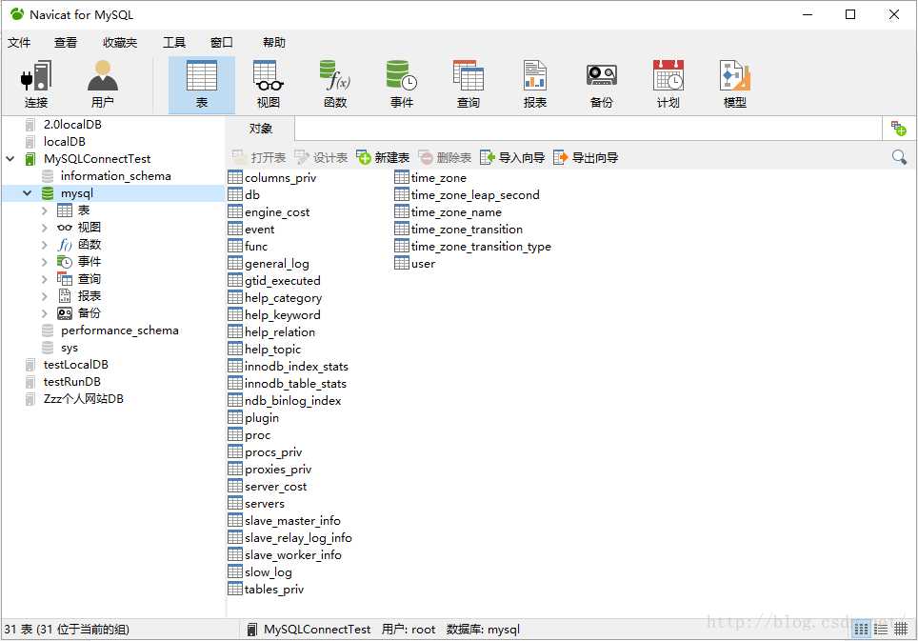
Task: Click the 设计表 button
Action: coord(321,157)
